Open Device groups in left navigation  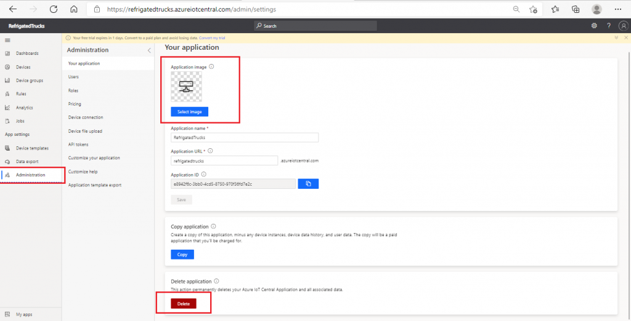pyautogui.click(x=31, y=81)
